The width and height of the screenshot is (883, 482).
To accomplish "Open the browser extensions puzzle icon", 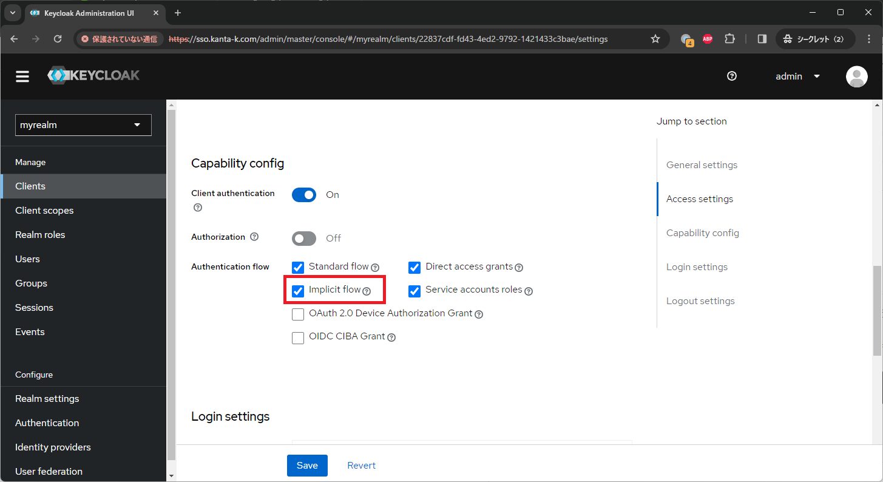I will 730,39.
